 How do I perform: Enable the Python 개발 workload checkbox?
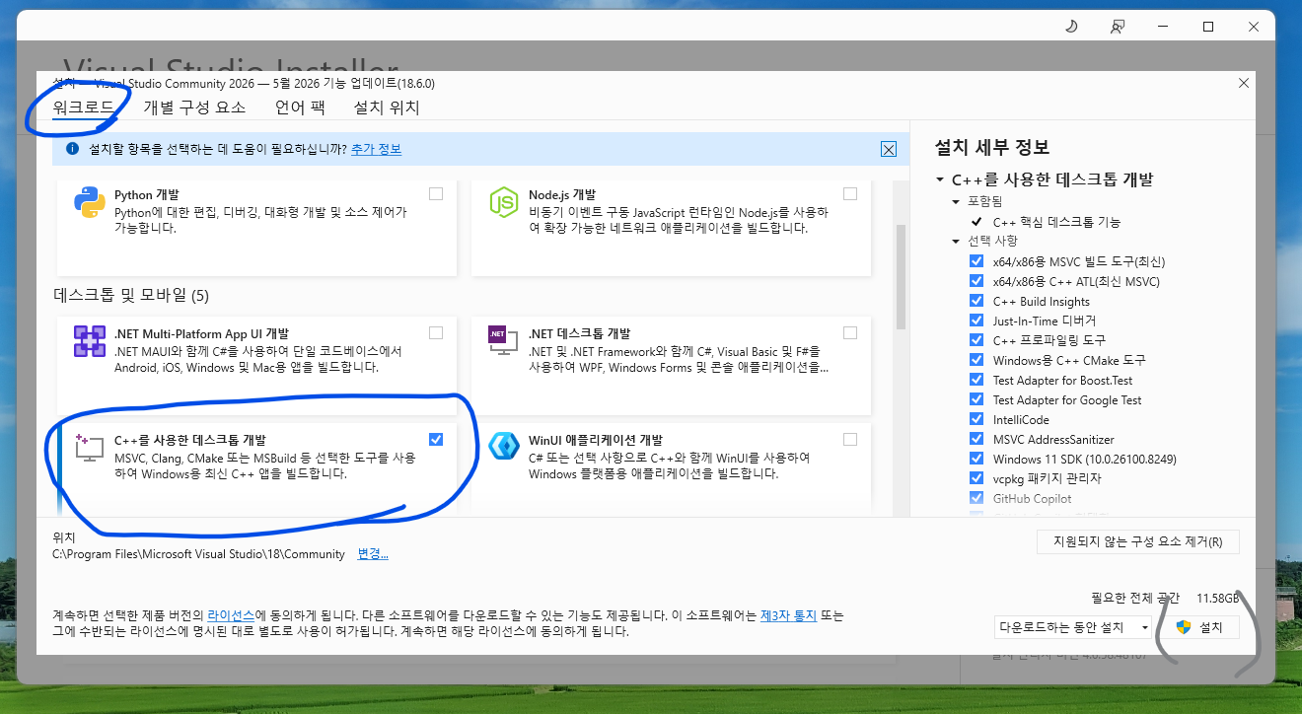coord(436,193)
